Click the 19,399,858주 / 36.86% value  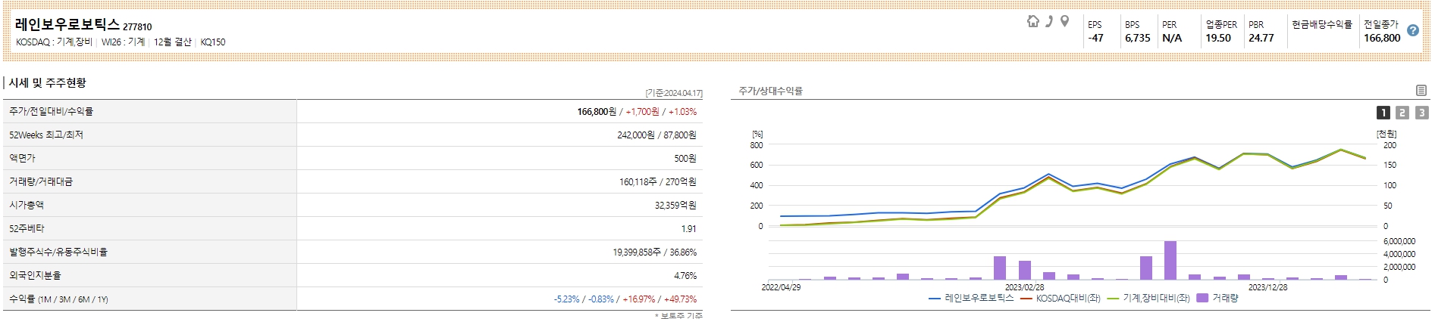(x=655, y=252)
